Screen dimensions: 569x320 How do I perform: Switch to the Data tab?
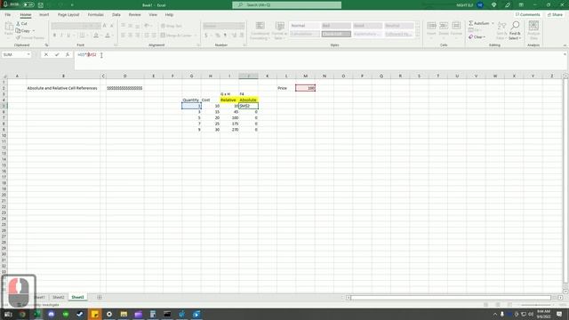point(116,15)
